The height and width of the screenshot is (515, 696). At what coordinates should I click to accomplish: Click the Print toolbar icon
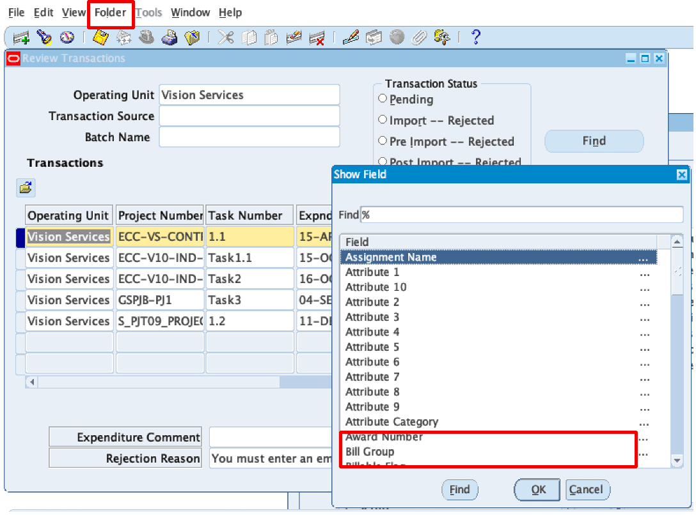(169, 38)
